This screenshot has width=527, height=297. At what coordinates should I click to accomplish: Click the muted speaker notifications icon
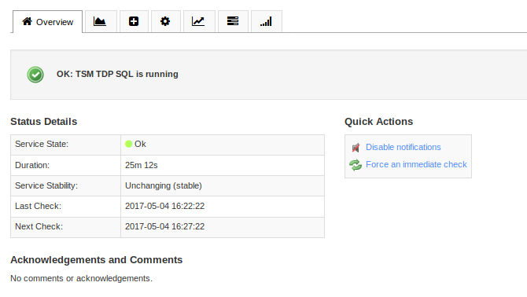(356, 148)
